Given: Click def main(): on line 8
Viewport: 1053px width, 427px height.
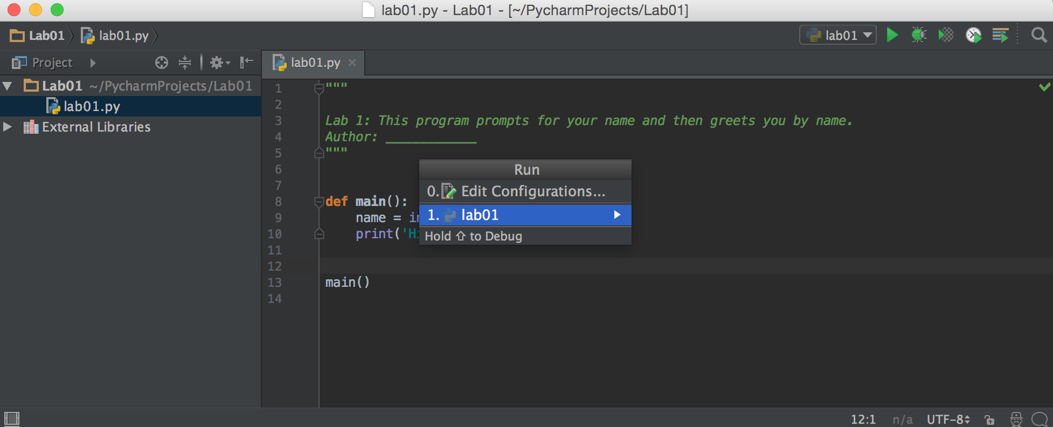Looking at the screenshot, I should pyautogui.click(x=366, y=202).
